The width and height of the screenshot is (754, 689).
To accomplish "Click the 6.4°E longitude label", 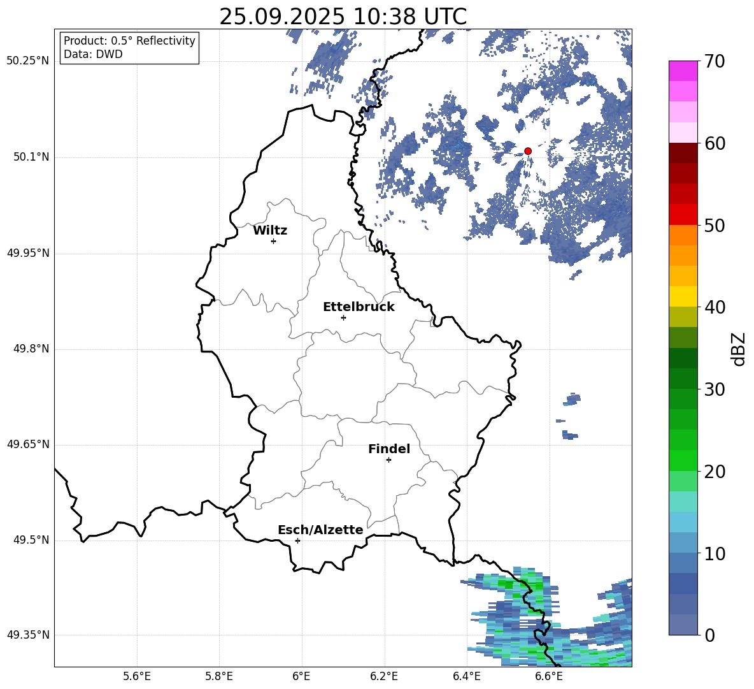I will (466, 676).
